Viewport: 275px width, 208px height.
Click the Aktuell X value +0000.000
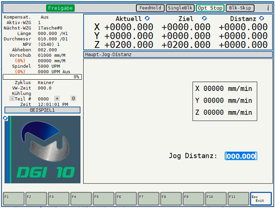[129, 27]
